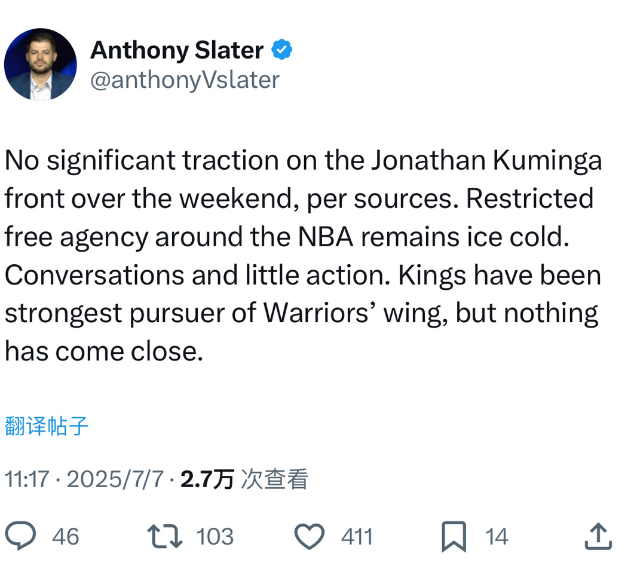Click the 14 bookmarks count
Viewport: 634px width, 587px height.
tap(497, 537)
